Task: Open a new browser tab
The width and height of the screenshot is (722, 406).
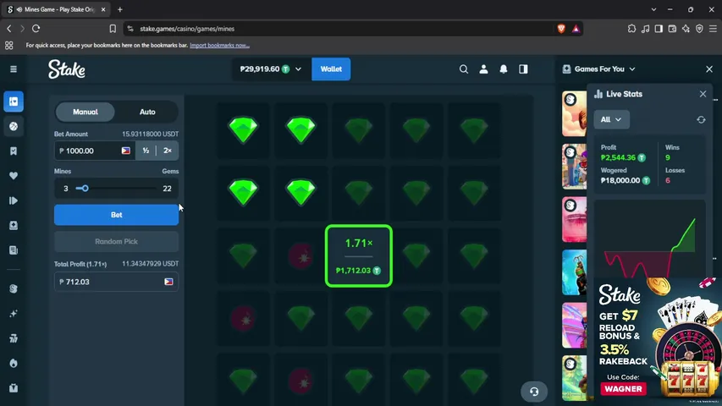Action: tap(119, 9)
